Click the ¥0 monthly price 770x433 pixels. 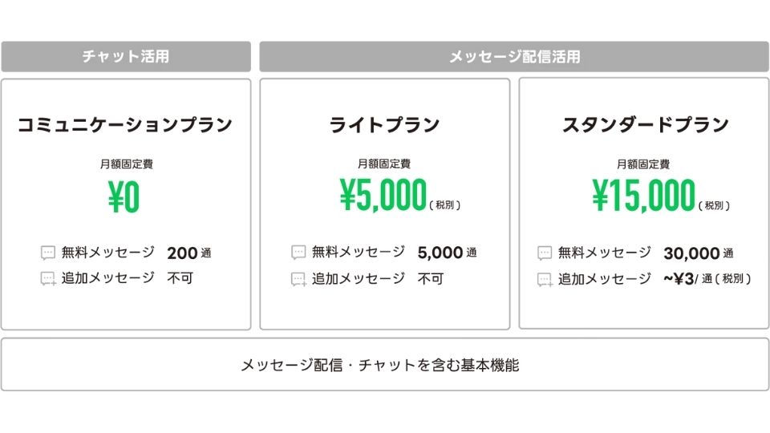124,196
